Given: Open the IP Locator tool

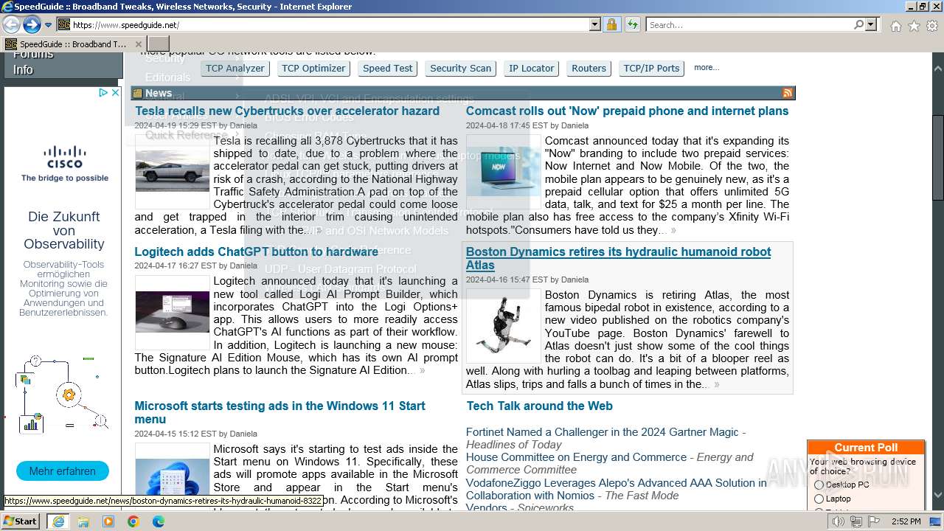Looking at the screenshot, I should coord(532,69).
